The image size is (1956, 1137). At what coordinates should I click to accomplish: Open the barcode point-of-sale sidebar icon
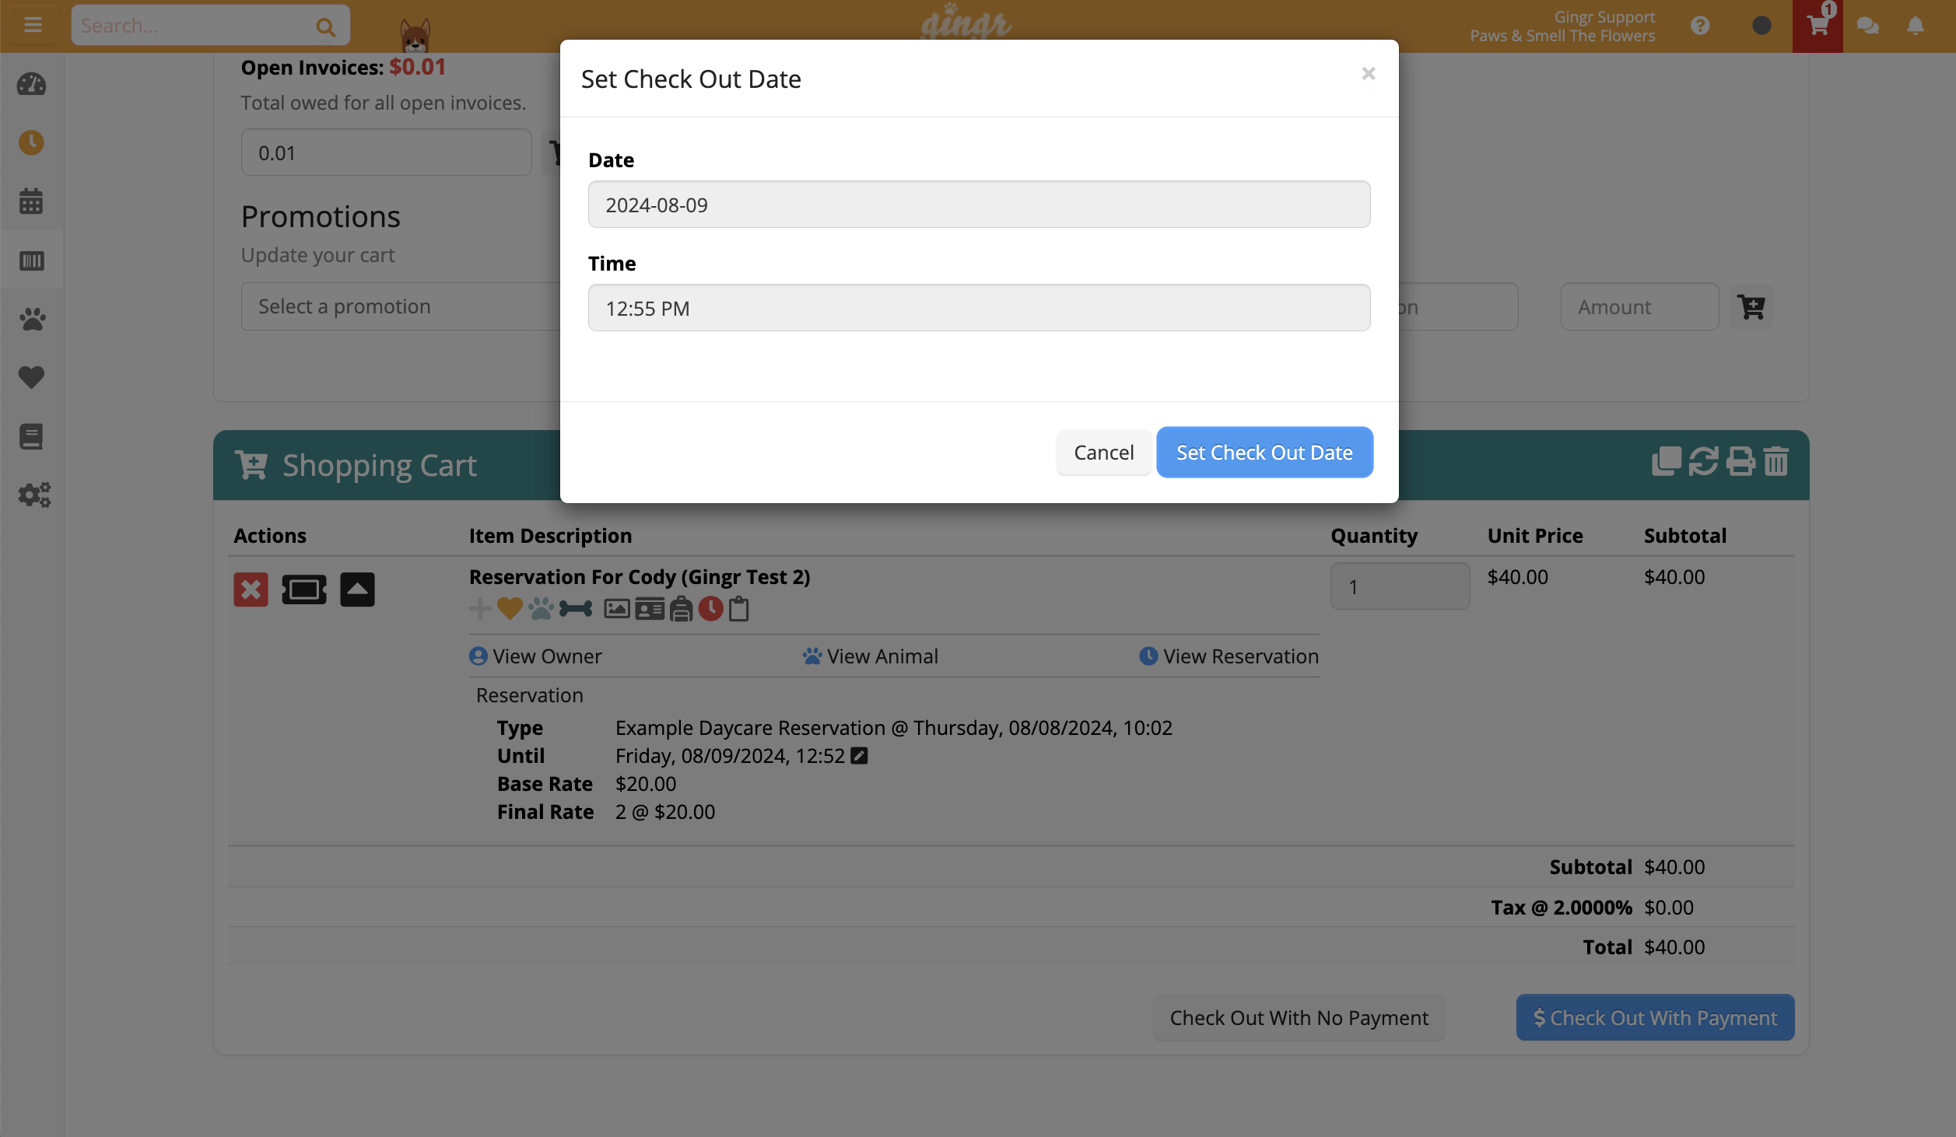(x=32, y=261)
